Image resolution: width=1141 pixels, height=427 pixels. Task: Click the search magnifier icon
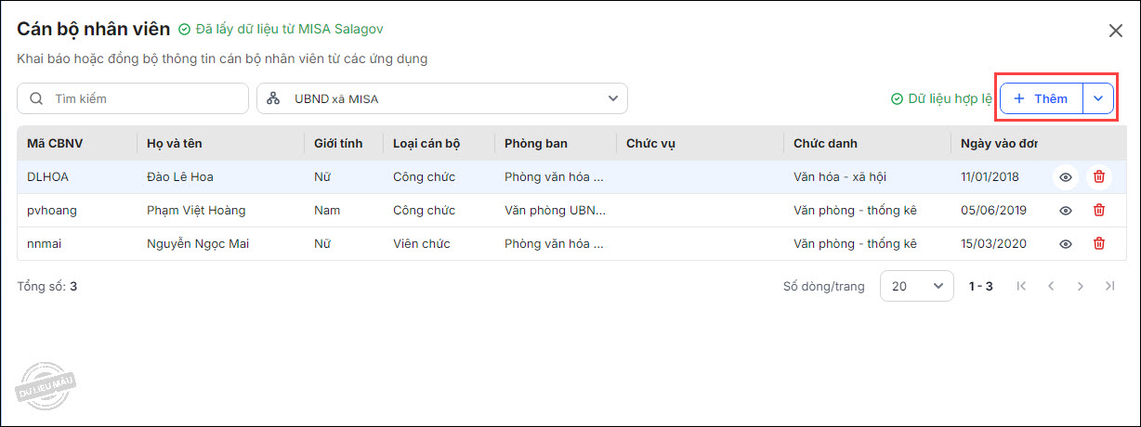tap(36, 98)
